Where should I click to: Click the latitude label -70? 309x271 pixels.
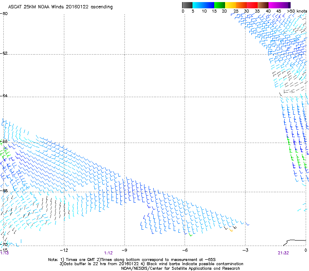[4, 244]
